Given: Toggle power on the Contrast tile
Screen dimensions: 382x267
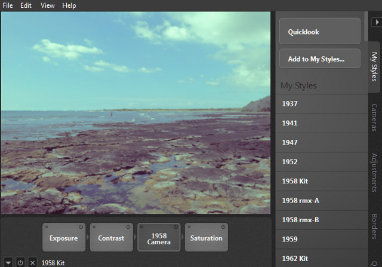Looking at the screenshot, I should point(128,227).
